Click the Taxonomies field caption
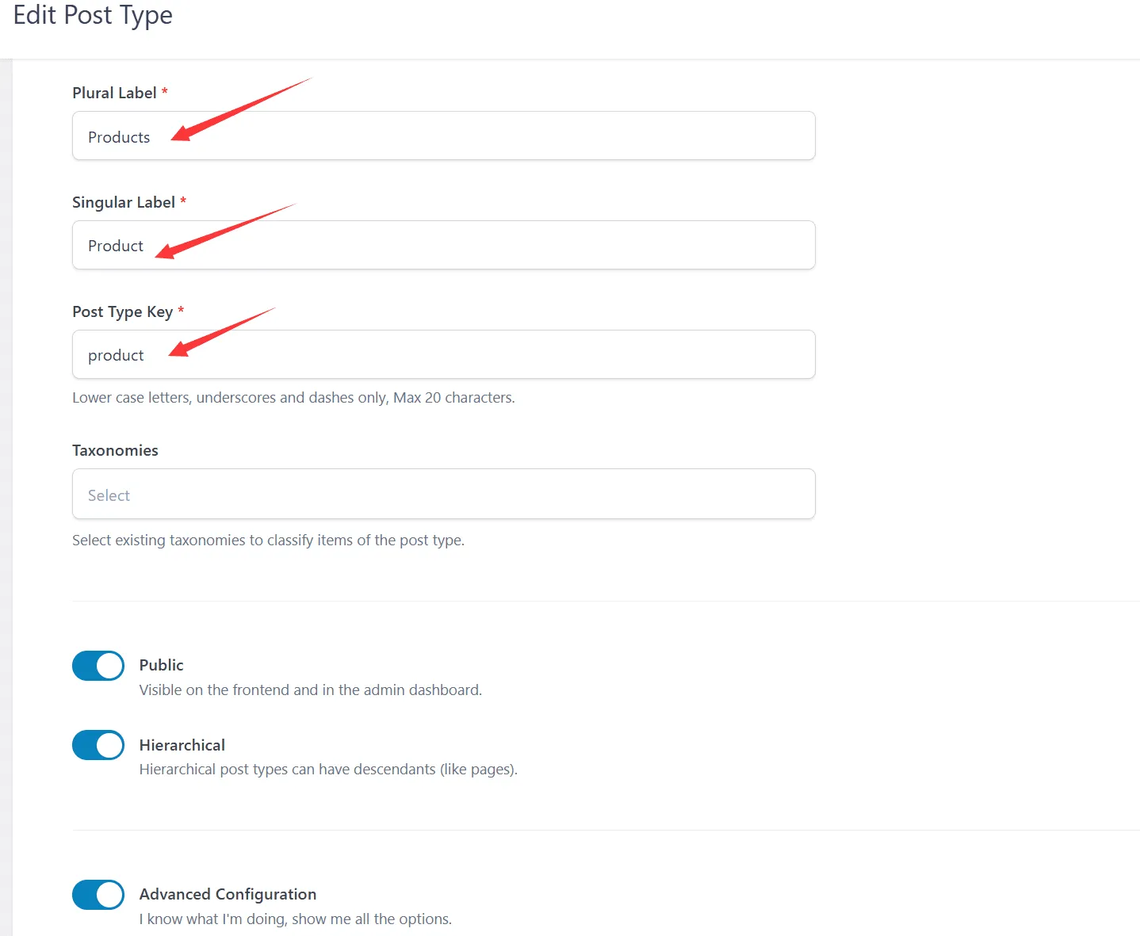Image resolution: width=1140 pixels, height=936 pixels. pyautogui.click(x=115, y=450)
